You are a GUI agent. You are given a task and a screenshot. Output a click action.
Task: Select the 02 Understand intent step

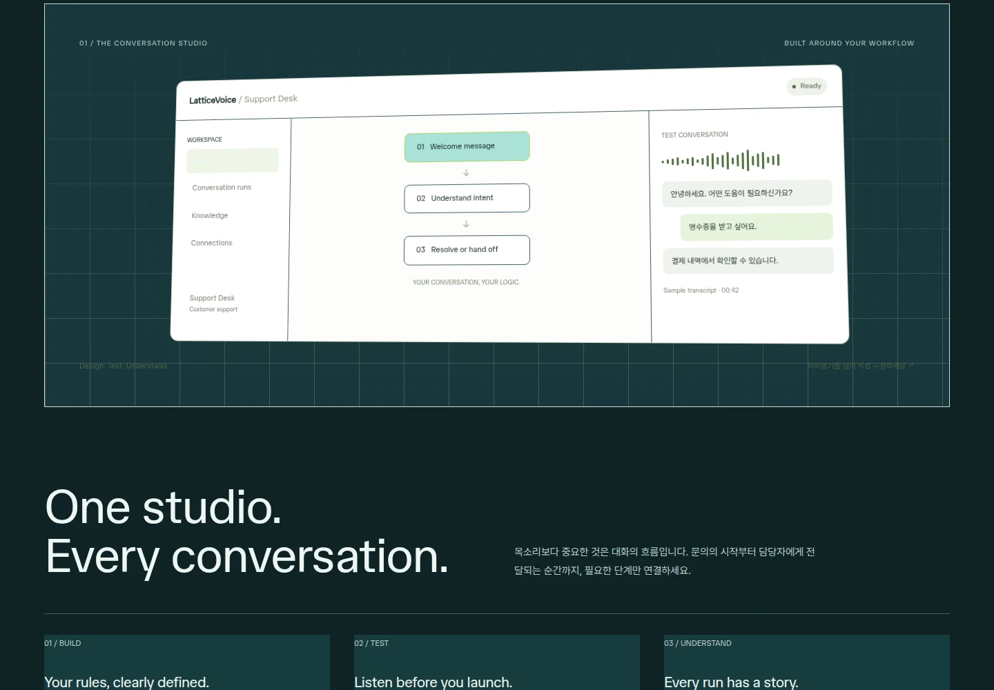pos(467,198)
